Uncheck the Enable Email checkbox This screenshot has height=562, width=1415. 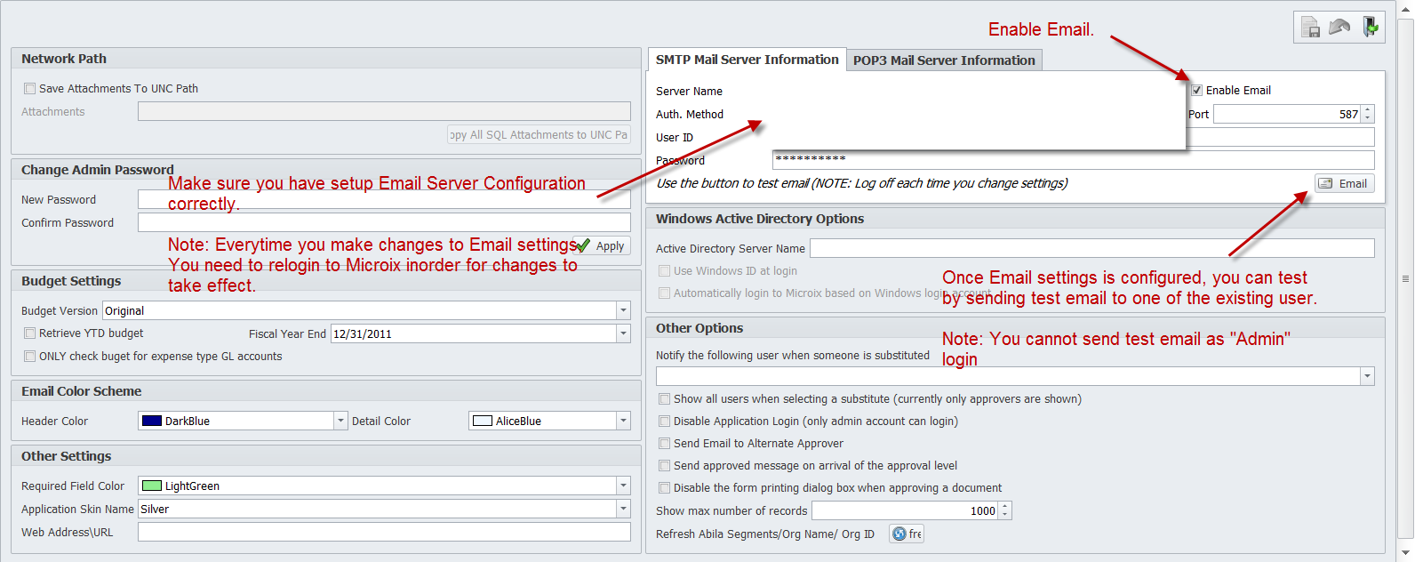click(1196, 90)
